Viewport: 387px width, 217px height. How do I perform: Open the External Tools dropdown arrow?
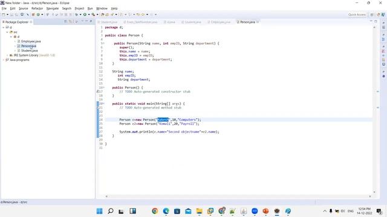(x=97, y=14)
